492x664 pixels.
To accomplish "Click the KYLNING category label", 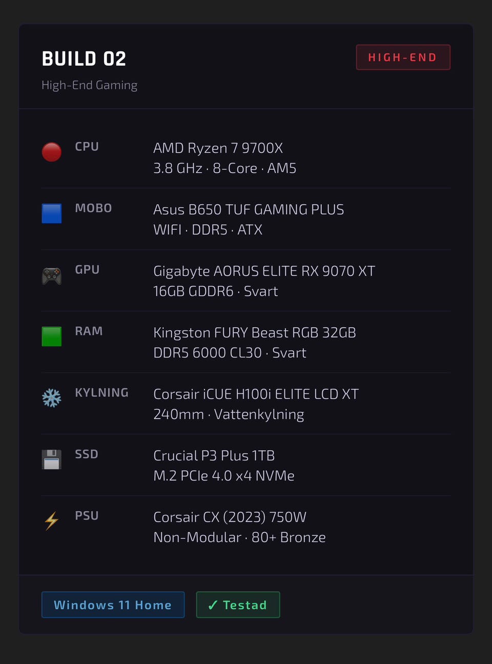I will [101, 393].
